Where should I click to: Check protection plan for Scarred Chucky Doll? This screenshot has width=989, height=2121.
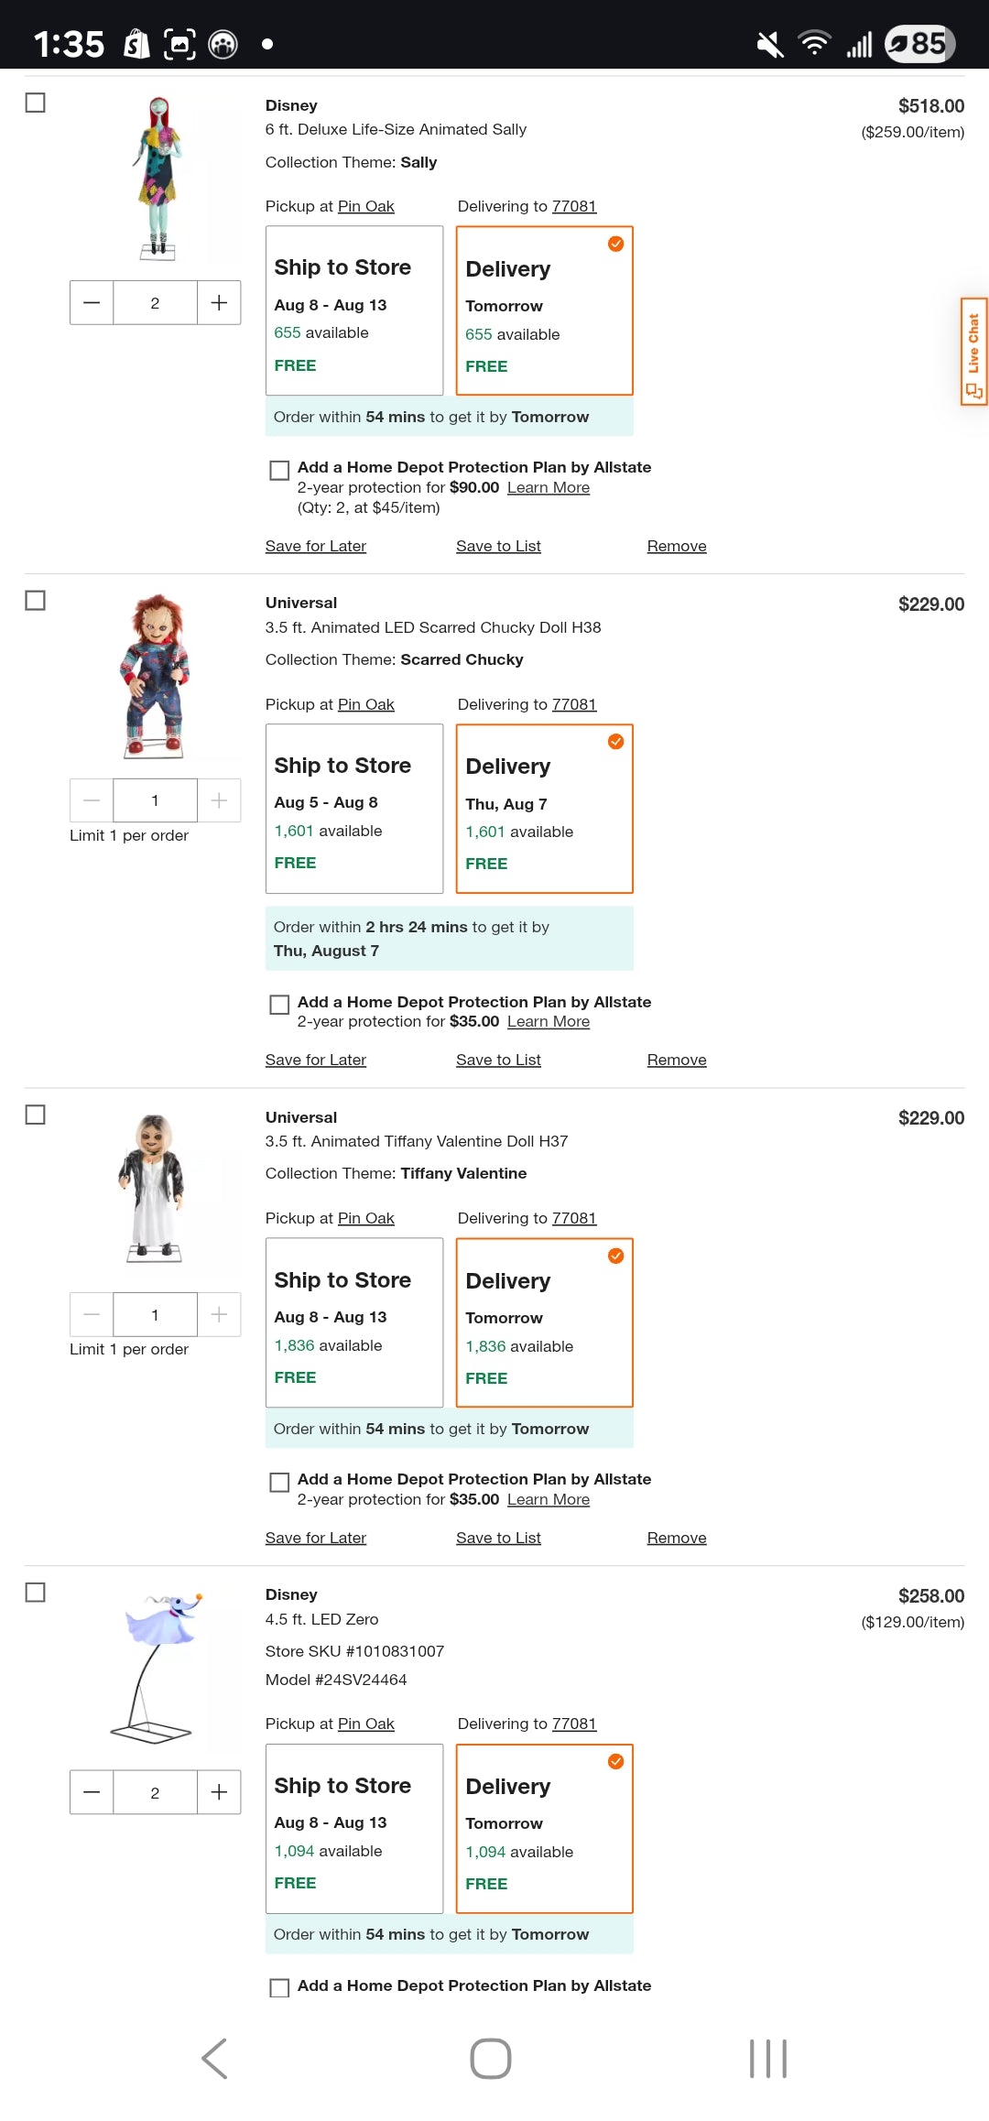click(x=279, y=1005)
